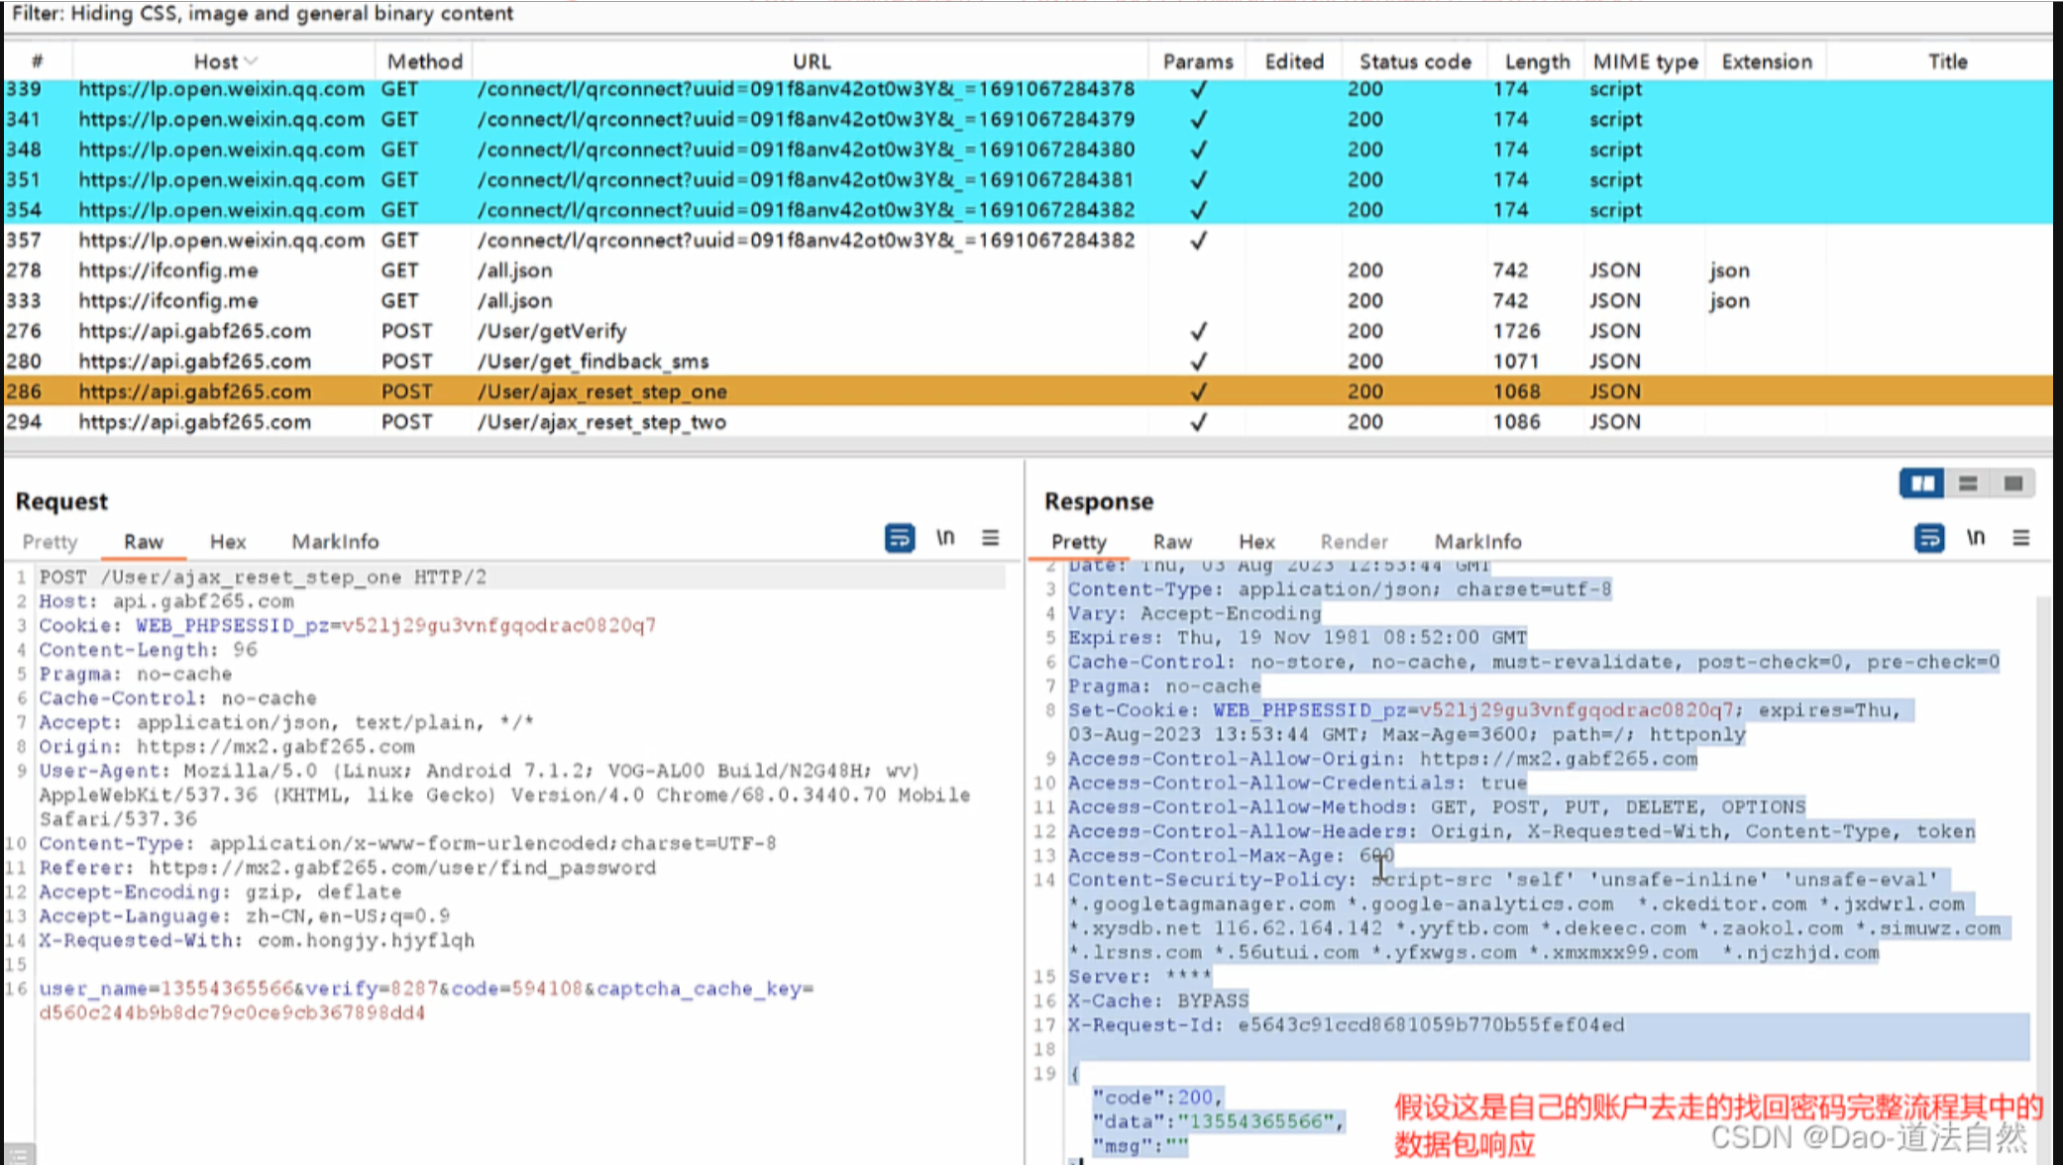The image size is (2063, 1165).
Task: Sort history by Status code column
Action: coord(1414,62)
